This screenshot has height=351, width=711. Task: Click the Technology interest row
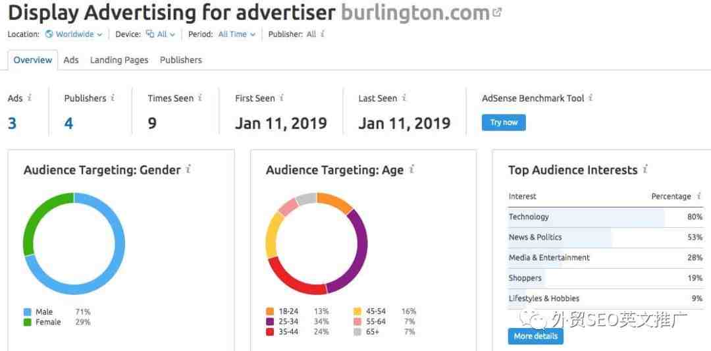(606, 217)
